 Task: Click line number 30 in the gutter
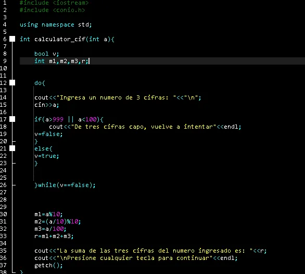click(x=3, y=214)
